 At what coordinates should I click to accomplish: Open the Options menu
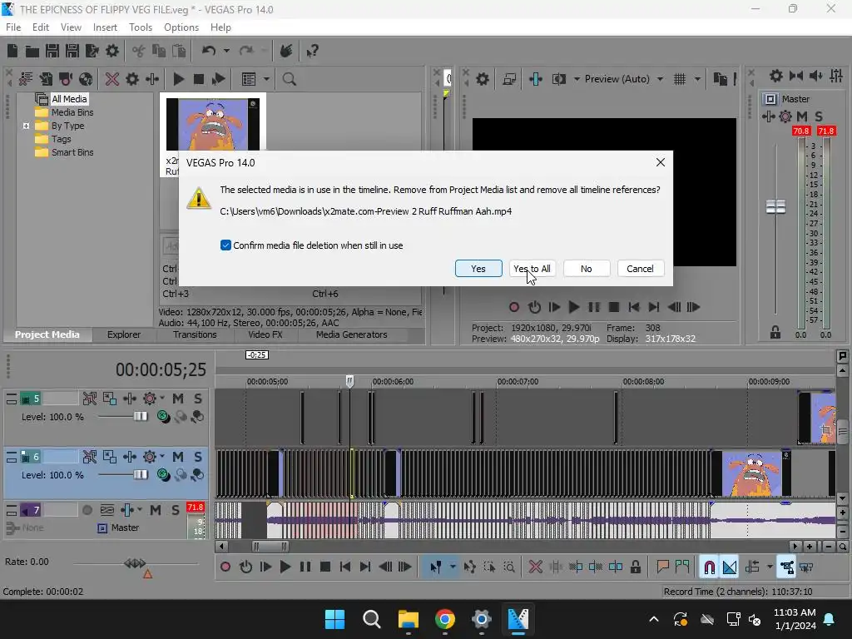pyautogui.click(x=181, y=27)
